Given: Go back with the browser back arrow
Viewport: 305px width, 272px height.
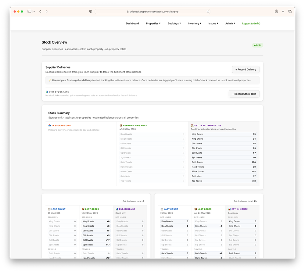Looking at the screenshot, I should 40,12.
